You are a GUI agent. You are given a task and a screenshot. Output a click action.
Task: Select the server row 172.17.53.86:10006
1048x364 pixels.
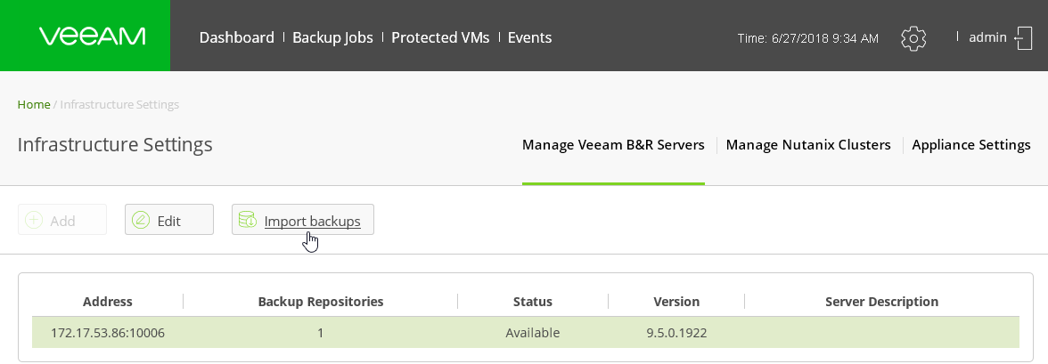pos(526,333)
